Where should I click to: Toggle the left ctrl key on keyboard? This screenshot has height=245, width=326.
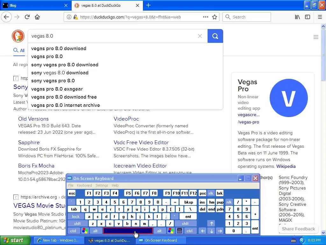pyautogui.click(x=73, y=231)
